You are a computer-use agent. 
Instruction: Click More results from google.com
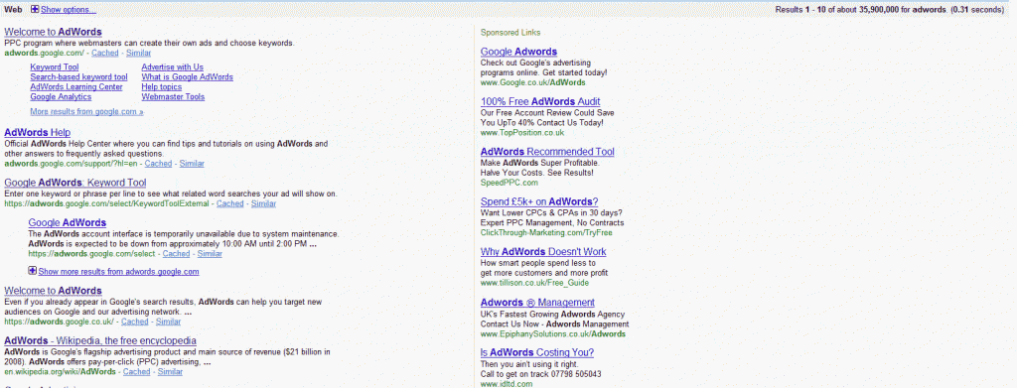tap(87, 111)
